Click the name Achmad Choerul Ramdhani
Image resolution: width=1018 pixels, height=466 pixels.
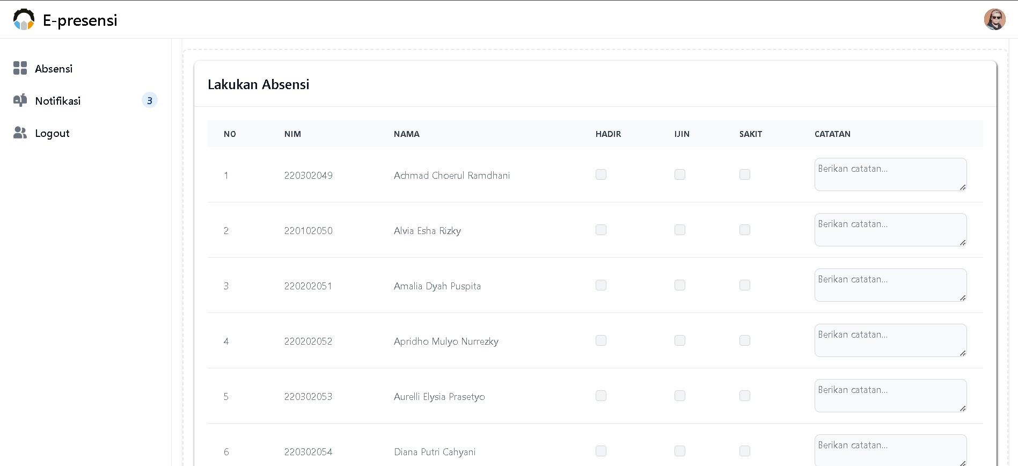point(452,176)
